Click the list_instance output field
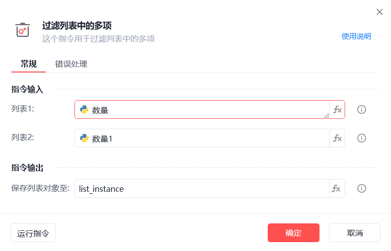 202,188
